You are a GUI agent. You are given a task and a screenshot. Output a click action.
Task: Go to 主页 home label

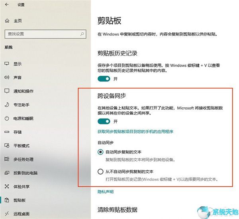(x=18, y=21)
